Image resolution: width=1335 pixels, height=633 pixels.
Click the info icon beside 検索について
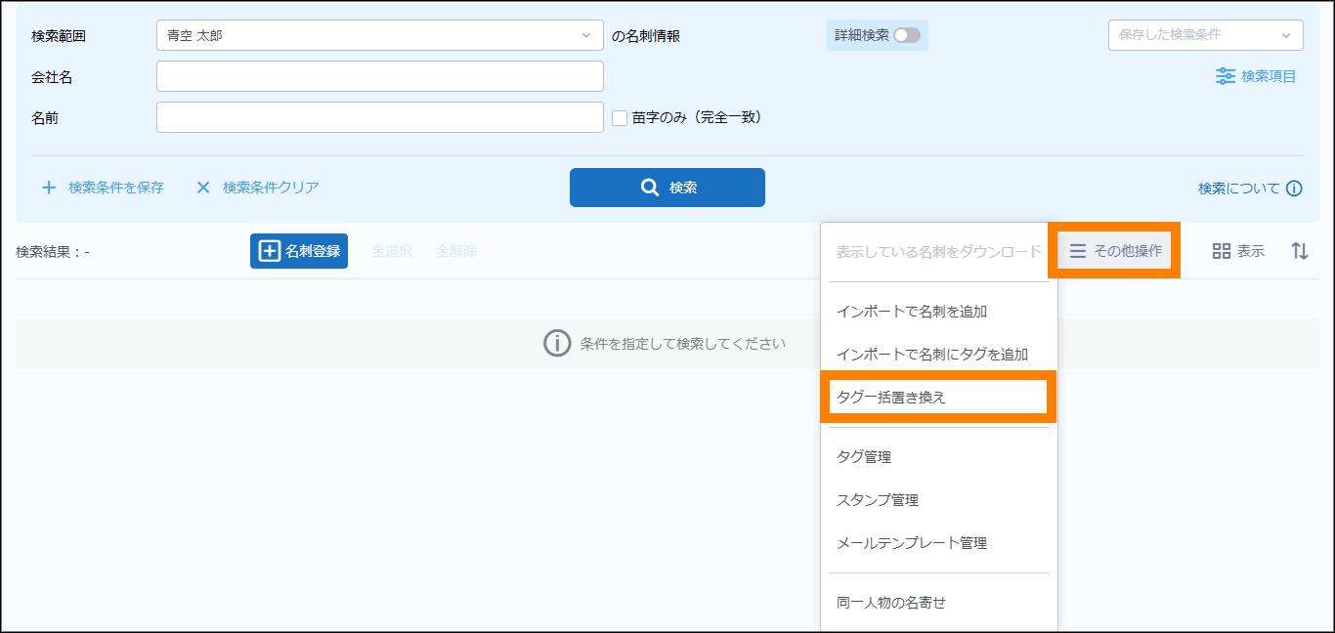pos(1294,189)
